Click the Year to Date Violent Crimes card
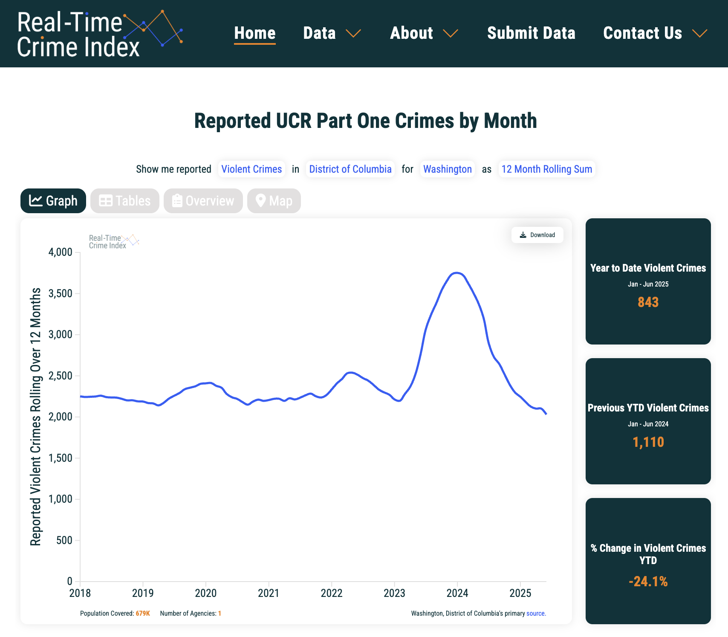 (x=648, y=281)
